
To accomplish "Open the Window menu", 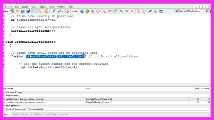I will [x=61, y=7].
